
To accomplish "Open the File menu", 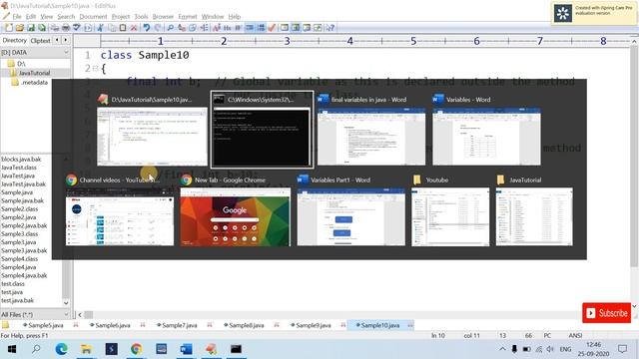I will (x=17, y=17).
